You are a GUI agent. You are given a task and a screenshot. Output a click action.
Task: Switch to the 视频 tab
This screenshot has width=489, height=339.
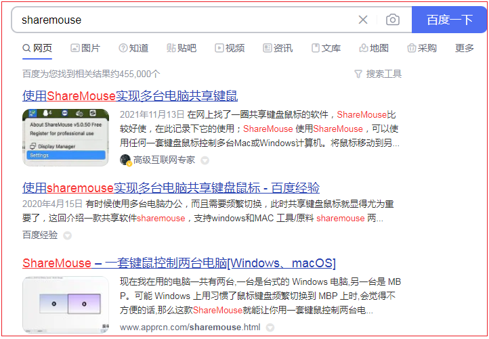click(230, 48)
